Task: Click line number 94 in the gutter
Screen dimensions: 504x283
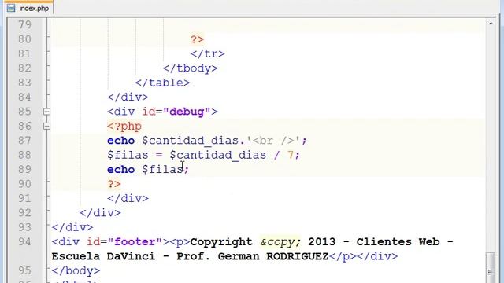Action: 24,241
